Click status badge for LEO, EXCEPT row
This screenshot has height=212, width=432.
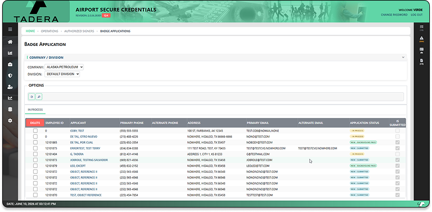pyautogui.click(x=363, y=166)
